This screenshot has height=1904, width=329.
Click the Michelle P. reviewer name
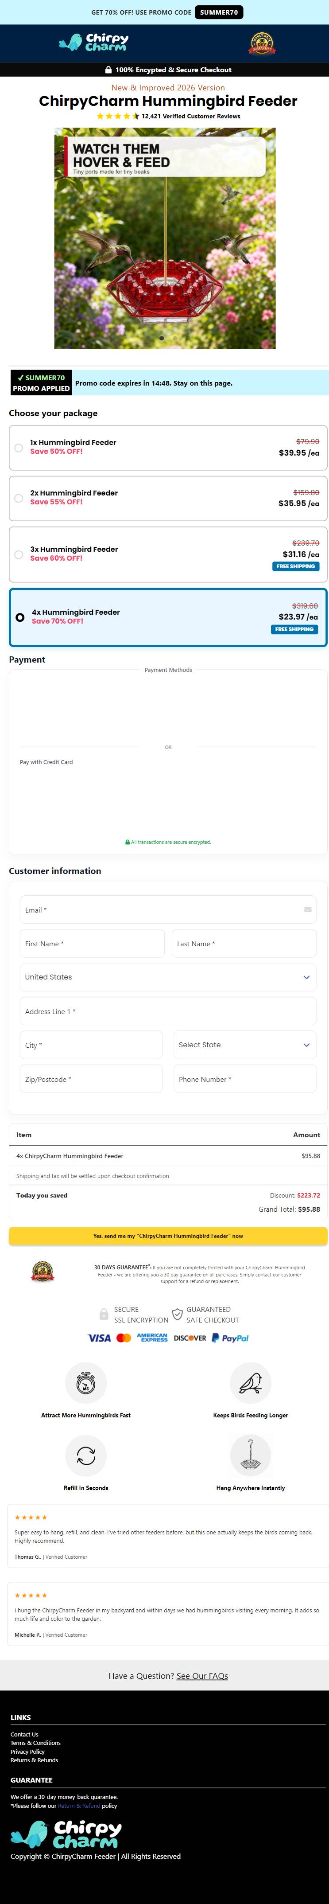tap(28, 1634)
